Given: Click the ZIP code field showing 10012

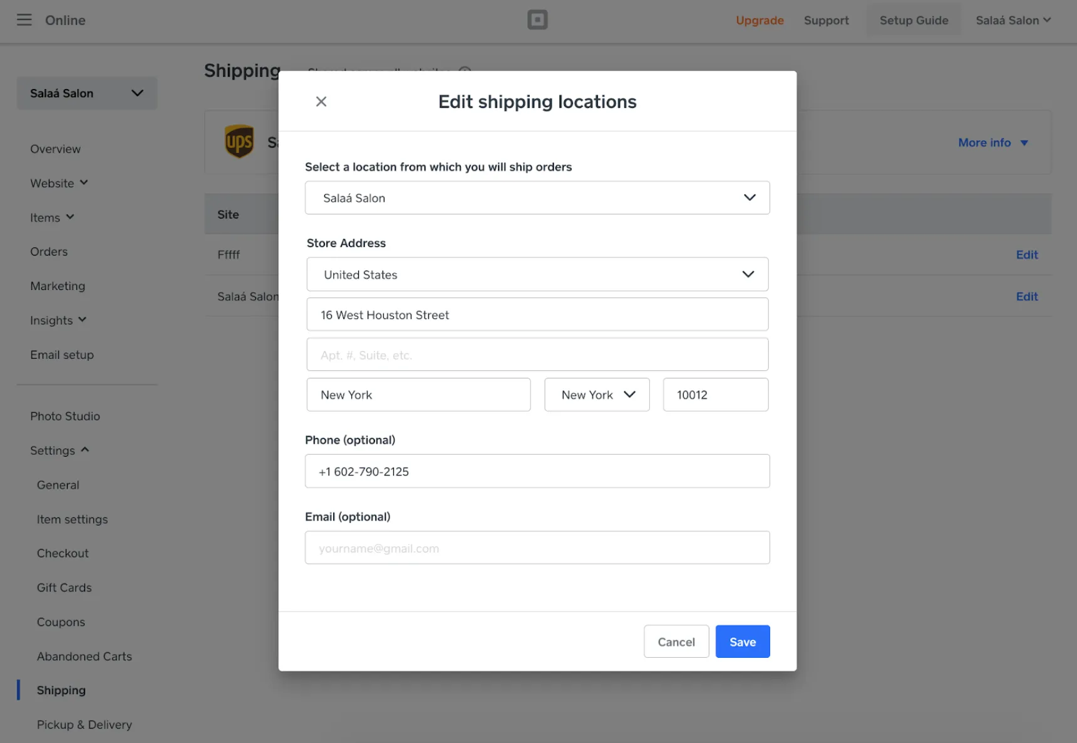Looking at the screenshot, I should [715, 395].
